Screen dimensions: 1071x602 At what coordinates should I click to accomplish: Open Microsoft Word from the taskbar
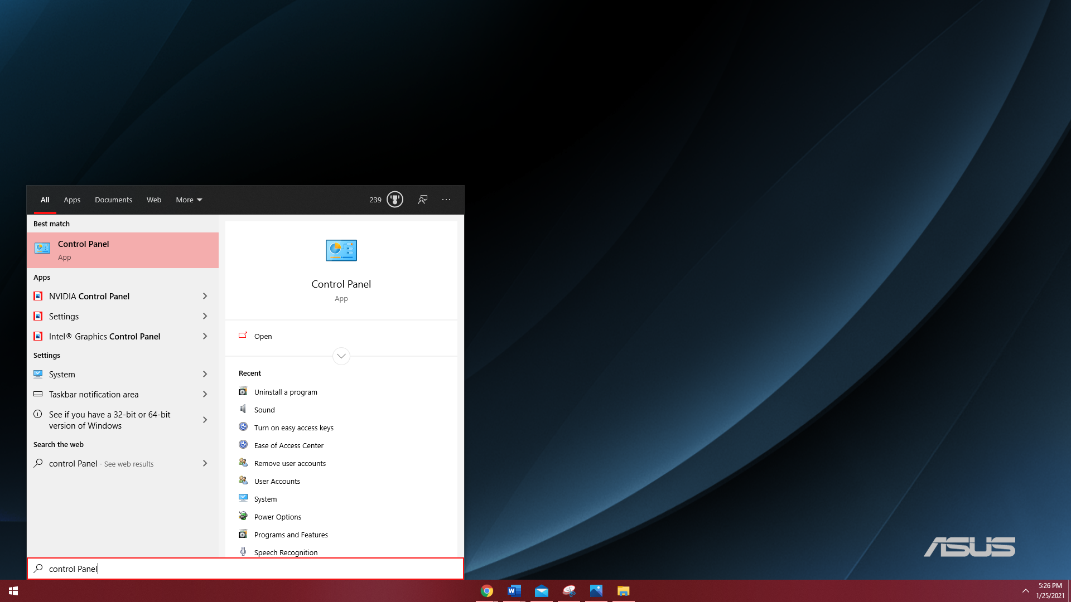click(x=514, y=591)
